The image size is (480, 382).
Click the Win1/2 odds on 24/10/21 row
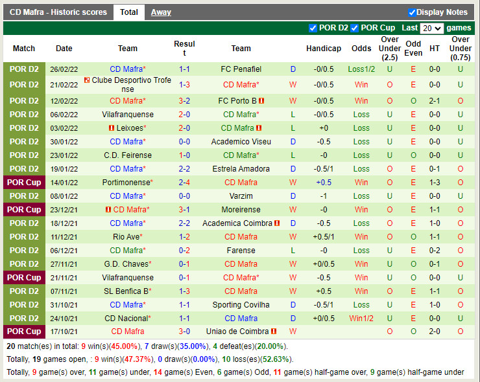(361, 319)
